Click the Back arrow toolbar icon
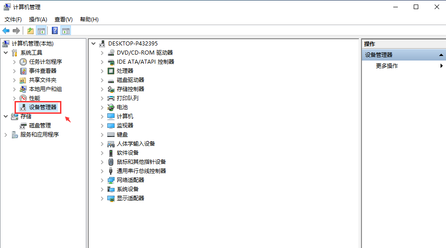This screenshot has height=248, width=446. pyautogui.click(x=6, y=31)
